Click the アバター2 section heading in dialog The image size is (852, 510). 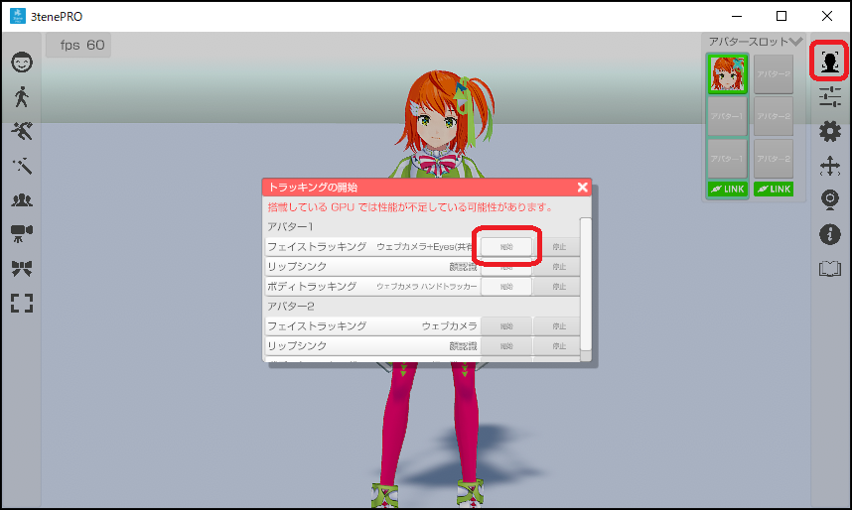point(291,306)
